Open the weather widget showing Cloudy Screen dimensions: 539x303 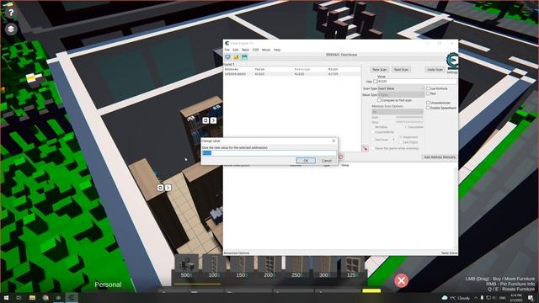456,297
